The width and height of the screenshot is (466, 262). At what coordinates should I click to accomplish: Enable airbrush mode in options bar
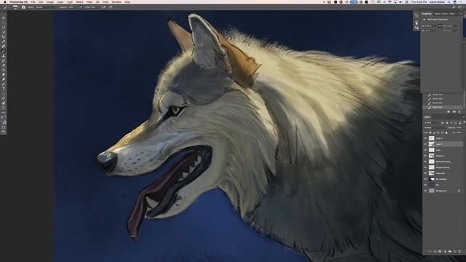[x=103, y=7]
